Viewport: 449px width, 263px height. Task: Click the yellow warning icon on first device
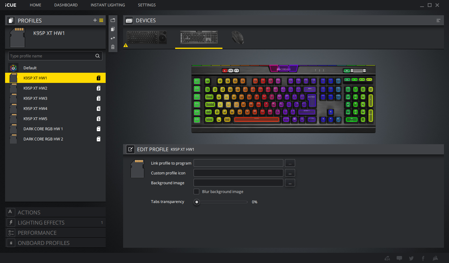coord(126,45)
